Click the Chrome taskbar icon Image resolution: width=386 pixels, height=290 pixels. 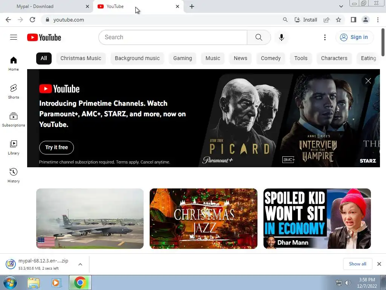click(x=80, y=282)
